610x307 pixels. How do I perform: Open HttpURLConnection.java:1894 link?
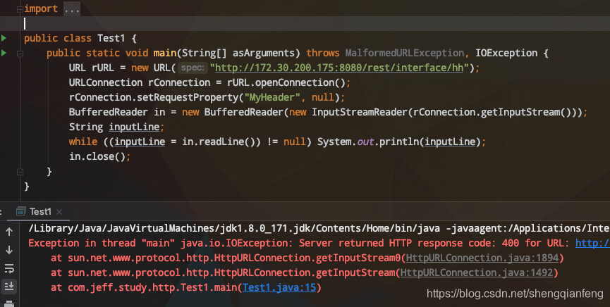pyautogui.click(x=482, y=258)
